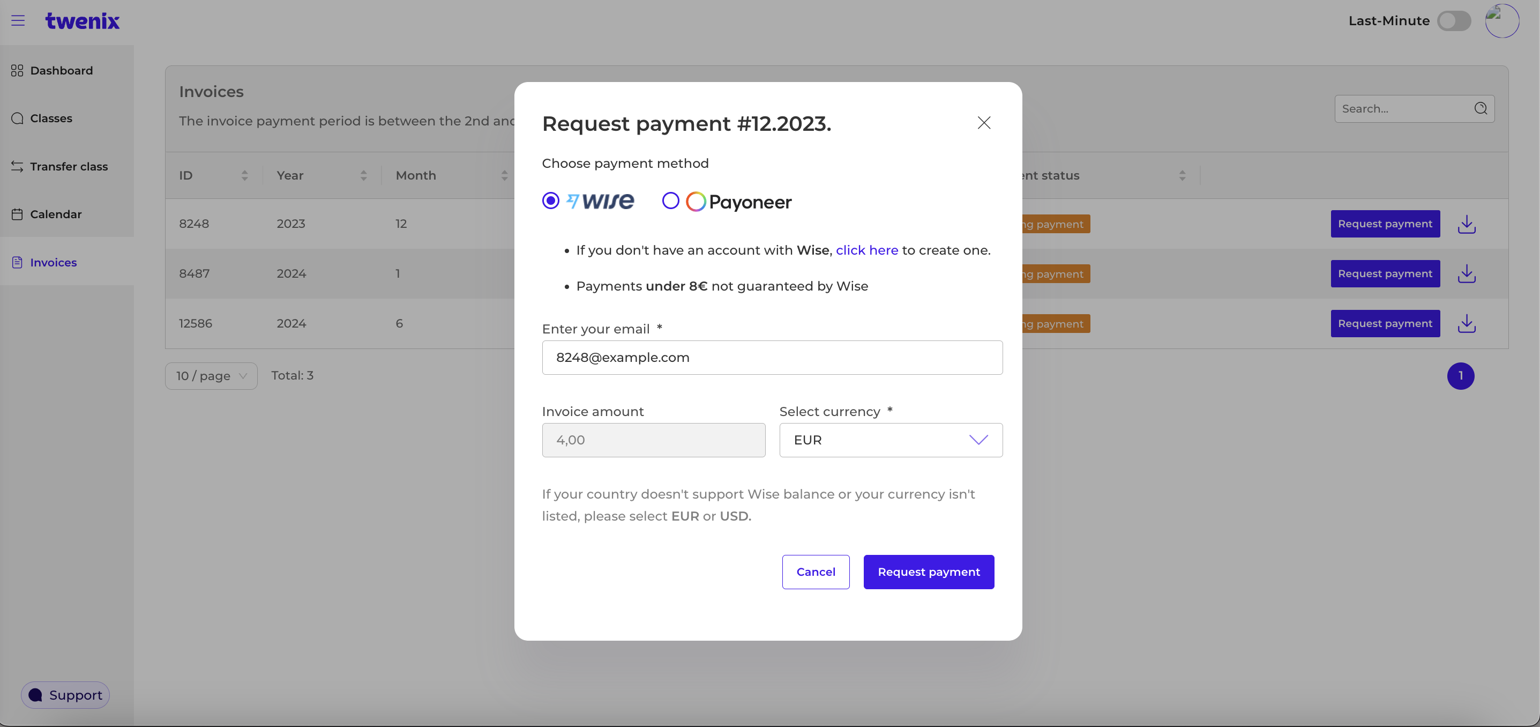The image size is (1540, 727).
Task: Download invoice 8248 using download icon
Action: pos(1467,224)
